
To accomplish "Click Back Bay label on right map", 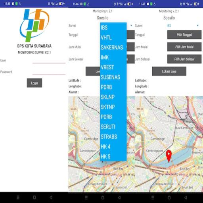I will tap(185, 169).
